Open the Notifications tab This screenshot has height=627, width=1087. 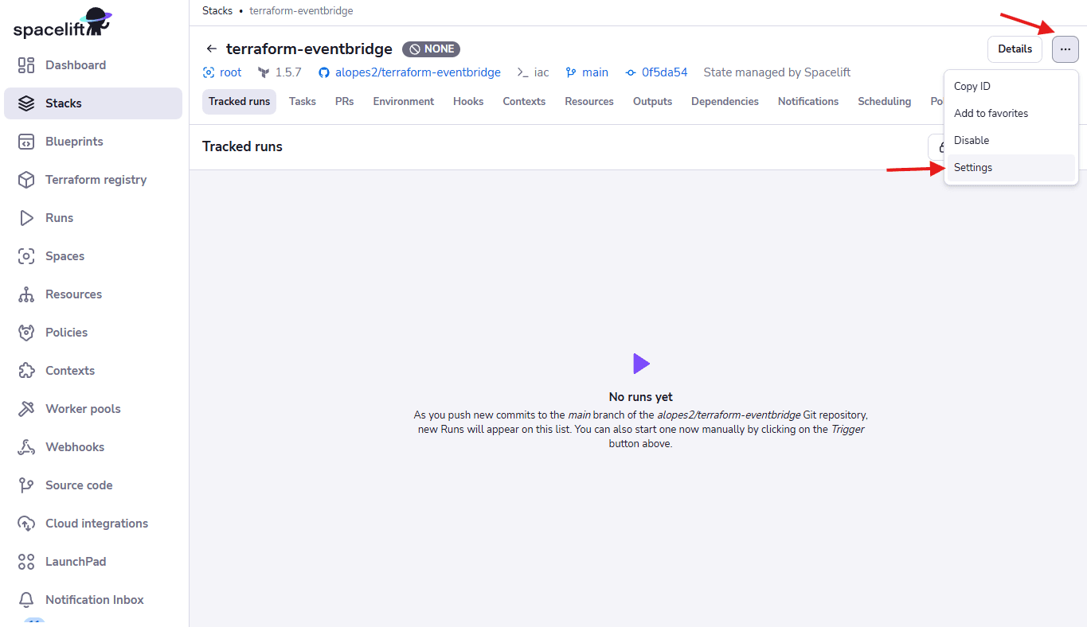(808, 102)
